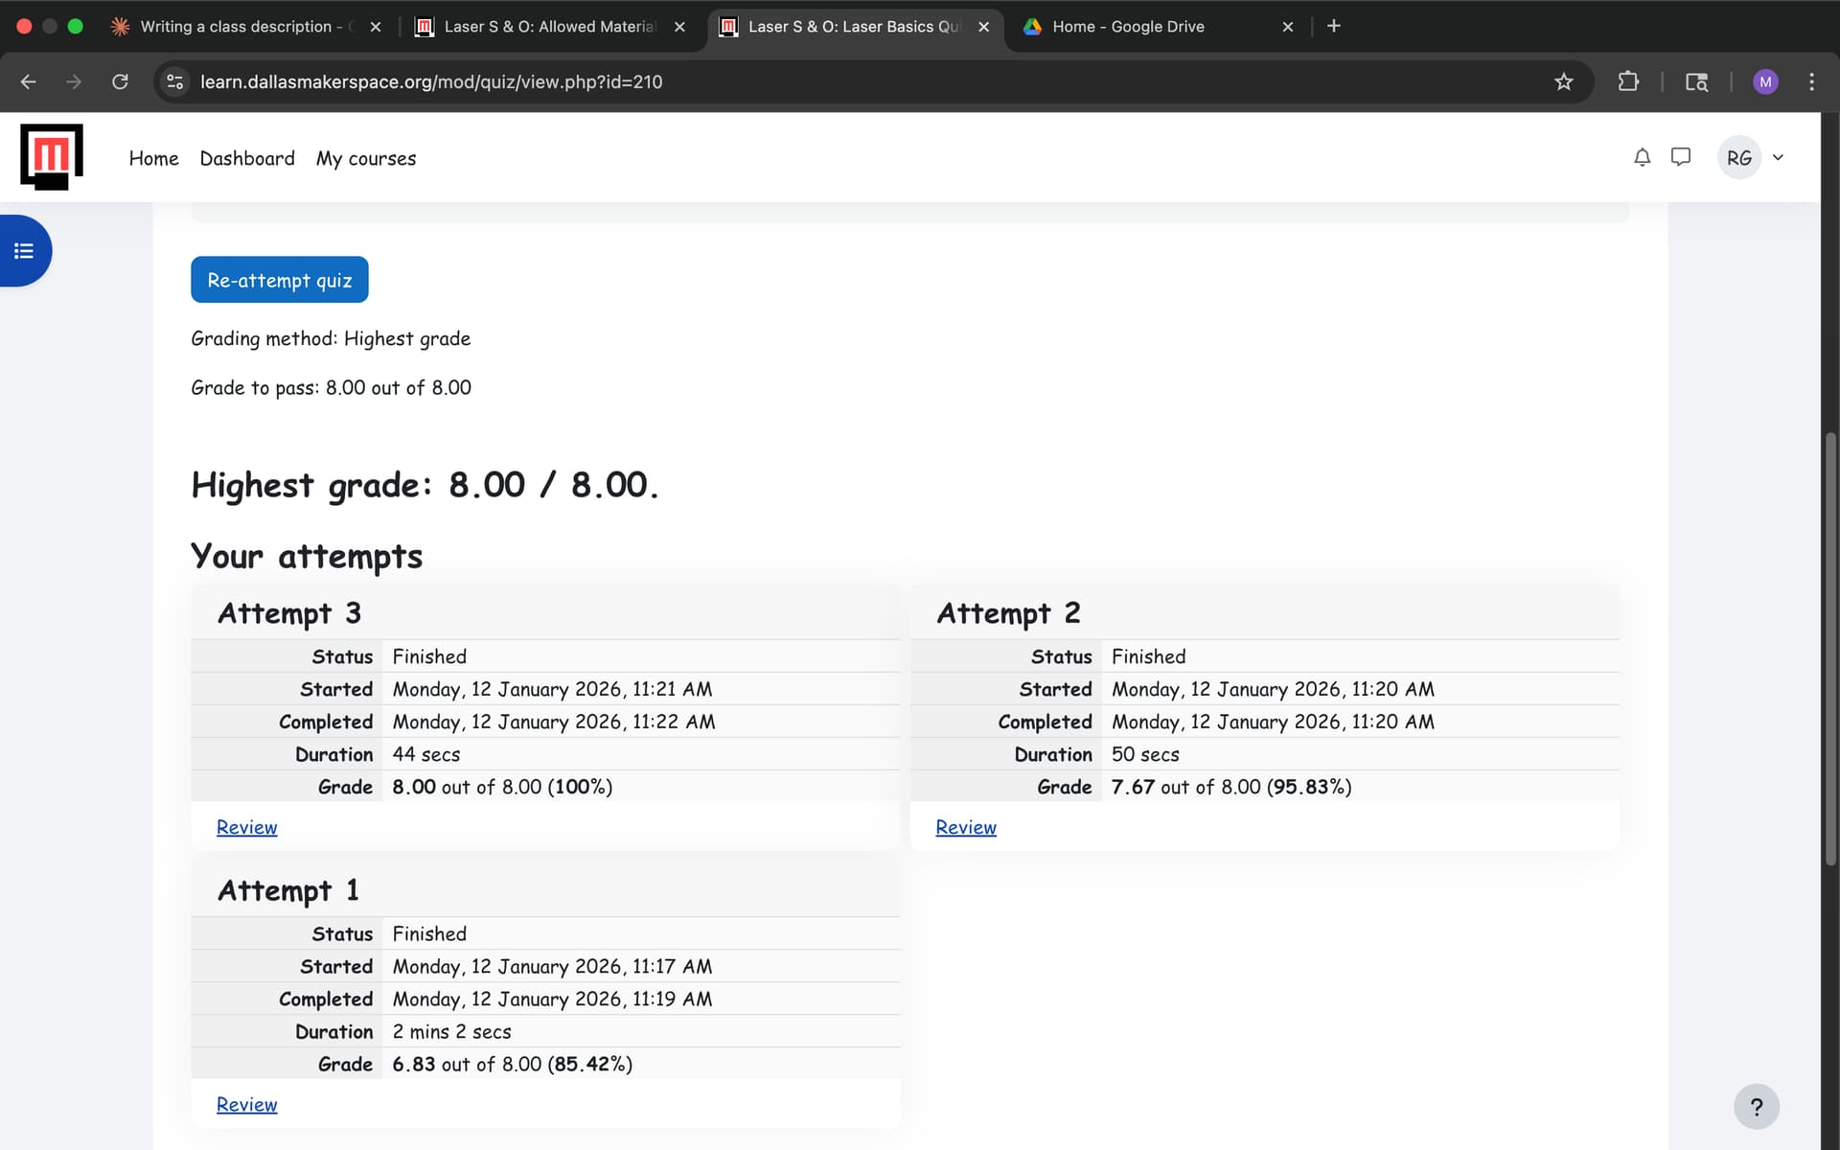Open the course index drawer icon

pos(24,251)
